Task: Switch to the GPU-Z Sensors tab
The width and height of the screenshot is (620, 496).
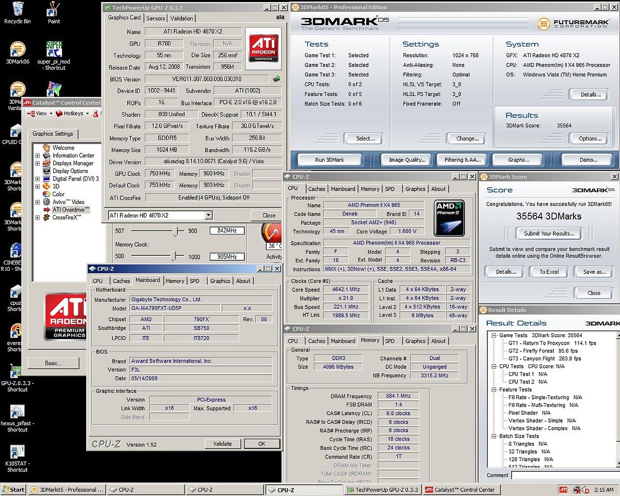Action: pyautogui.click(x=156, y=18)
